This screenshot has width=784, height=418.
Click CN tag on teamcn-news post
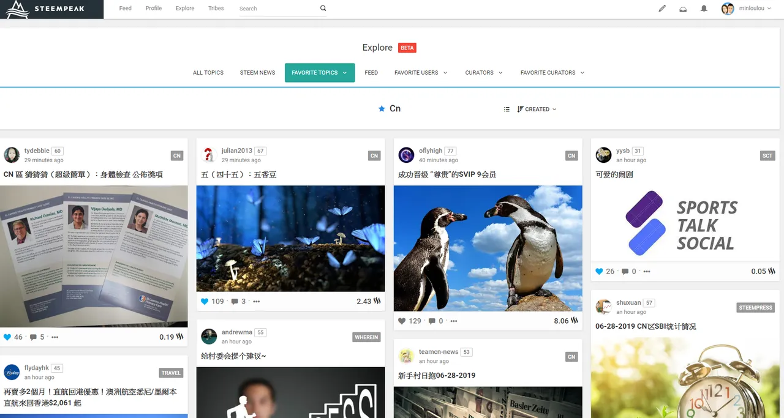click(x=571, y=357)
